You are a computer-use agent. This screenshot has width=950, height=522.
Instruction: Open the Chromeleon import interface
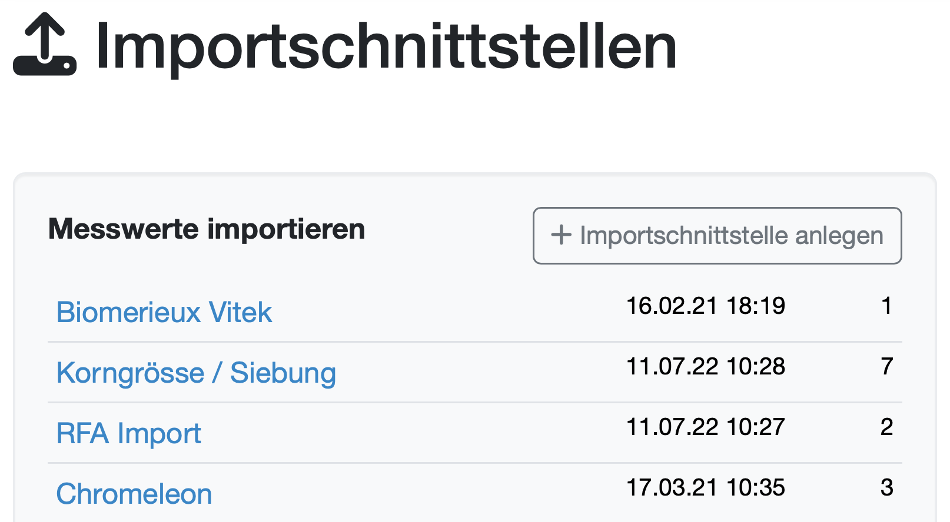pos(133,494)
